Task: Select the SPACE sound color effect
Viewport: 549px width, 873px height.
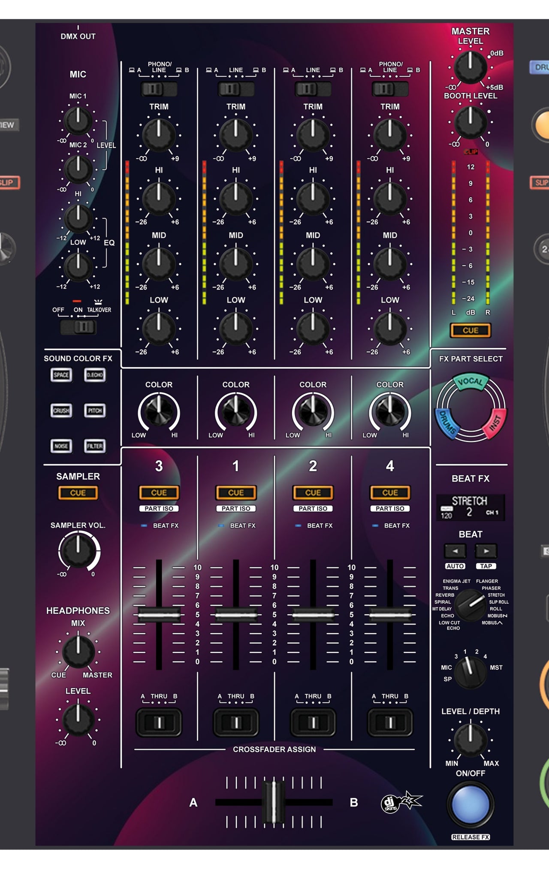Action: [x=61, y=375]
